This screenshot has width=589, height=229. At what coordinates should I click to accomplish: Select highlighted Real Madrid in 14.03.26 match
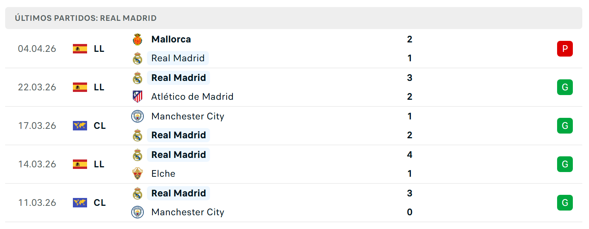[x=178, y=155]
